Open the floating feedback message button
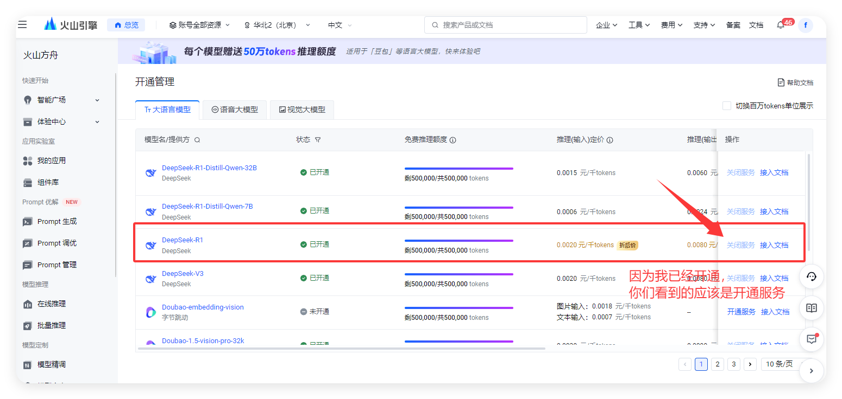 pyautogui.click(x=812, y=339)
